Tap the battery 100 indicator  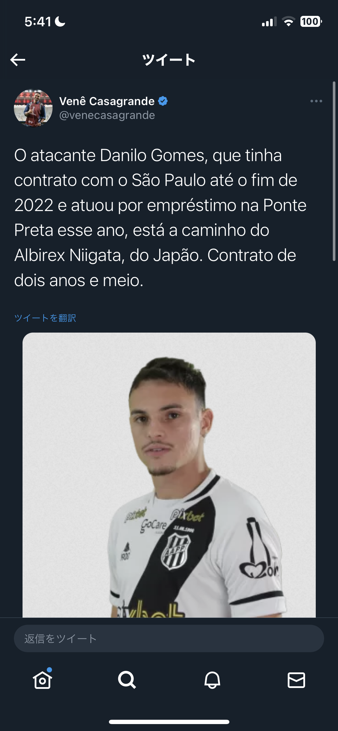click(x=311, y=22)
